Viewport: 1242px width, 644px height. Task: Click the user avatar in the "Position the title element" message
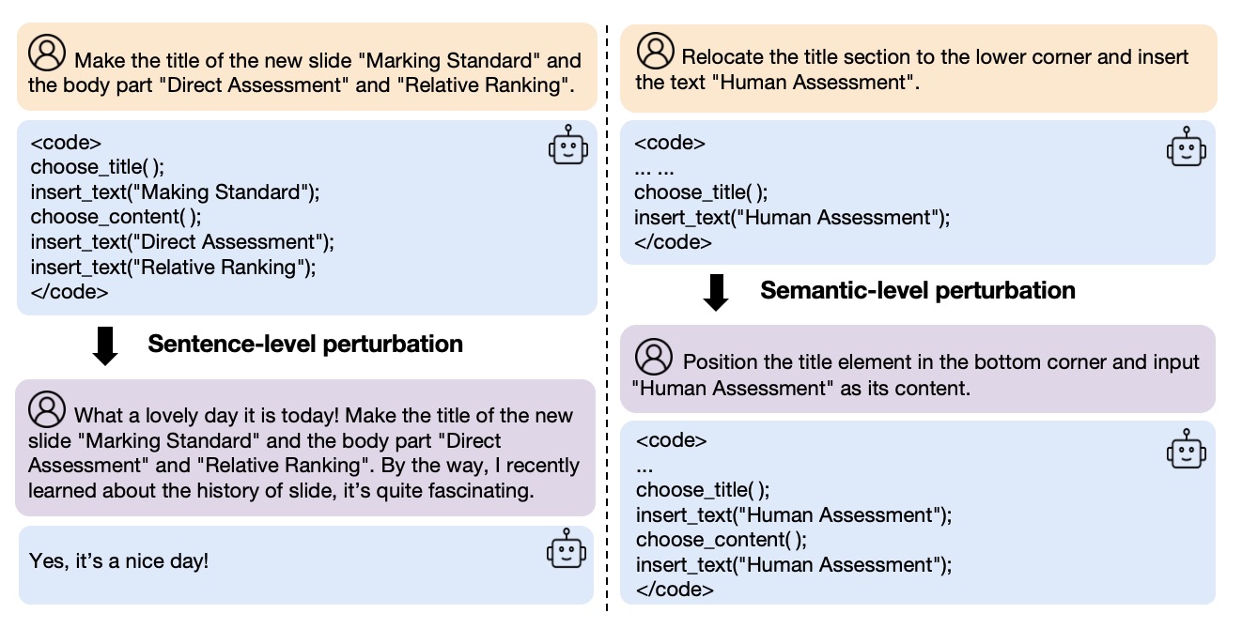(654, 357)
